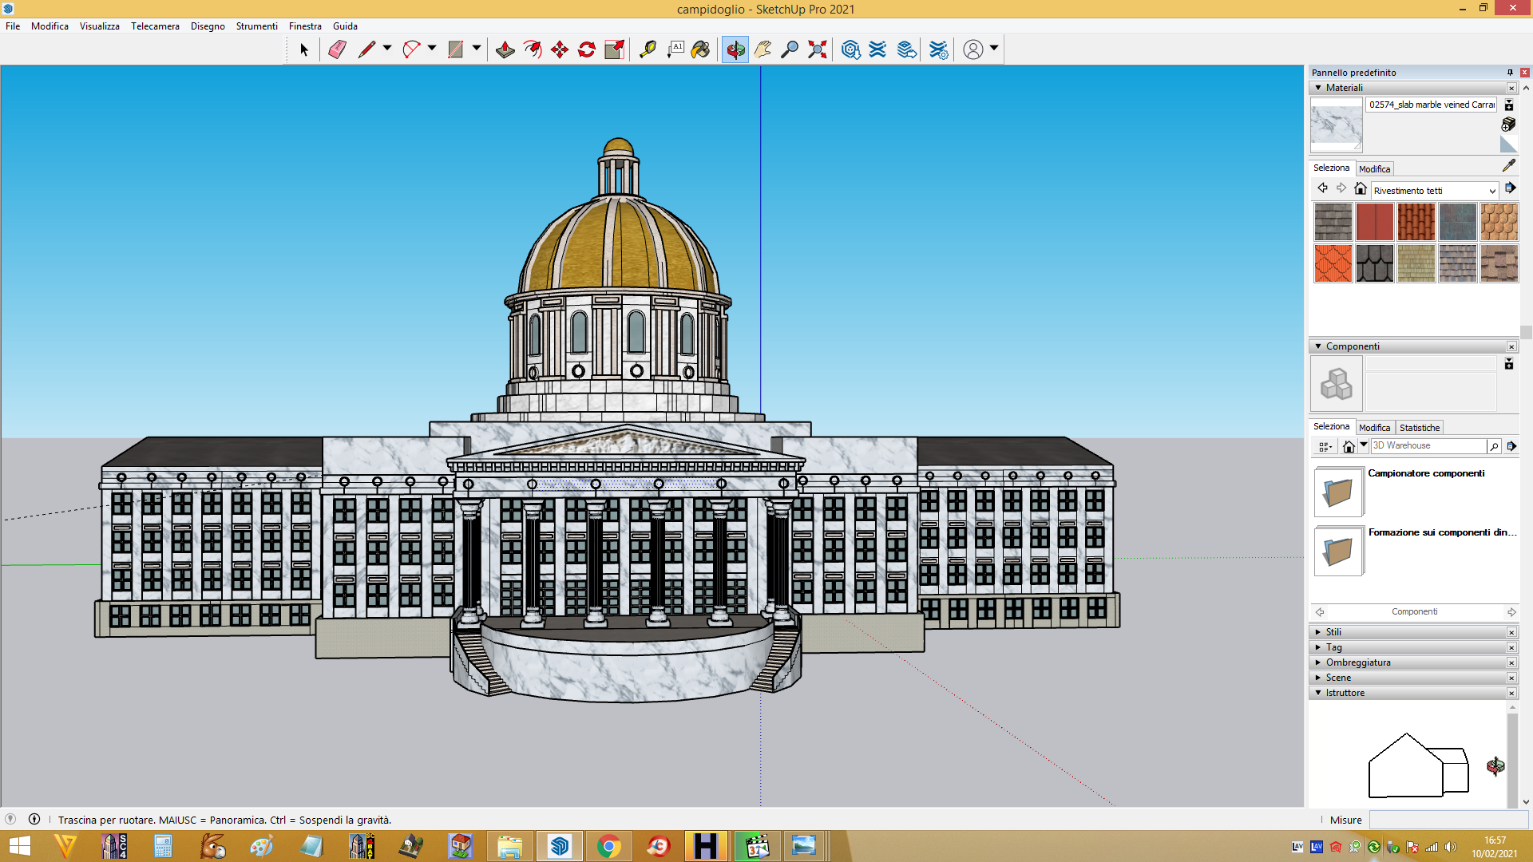Click the 3D Warehouse search field

tap(1428, 446)
